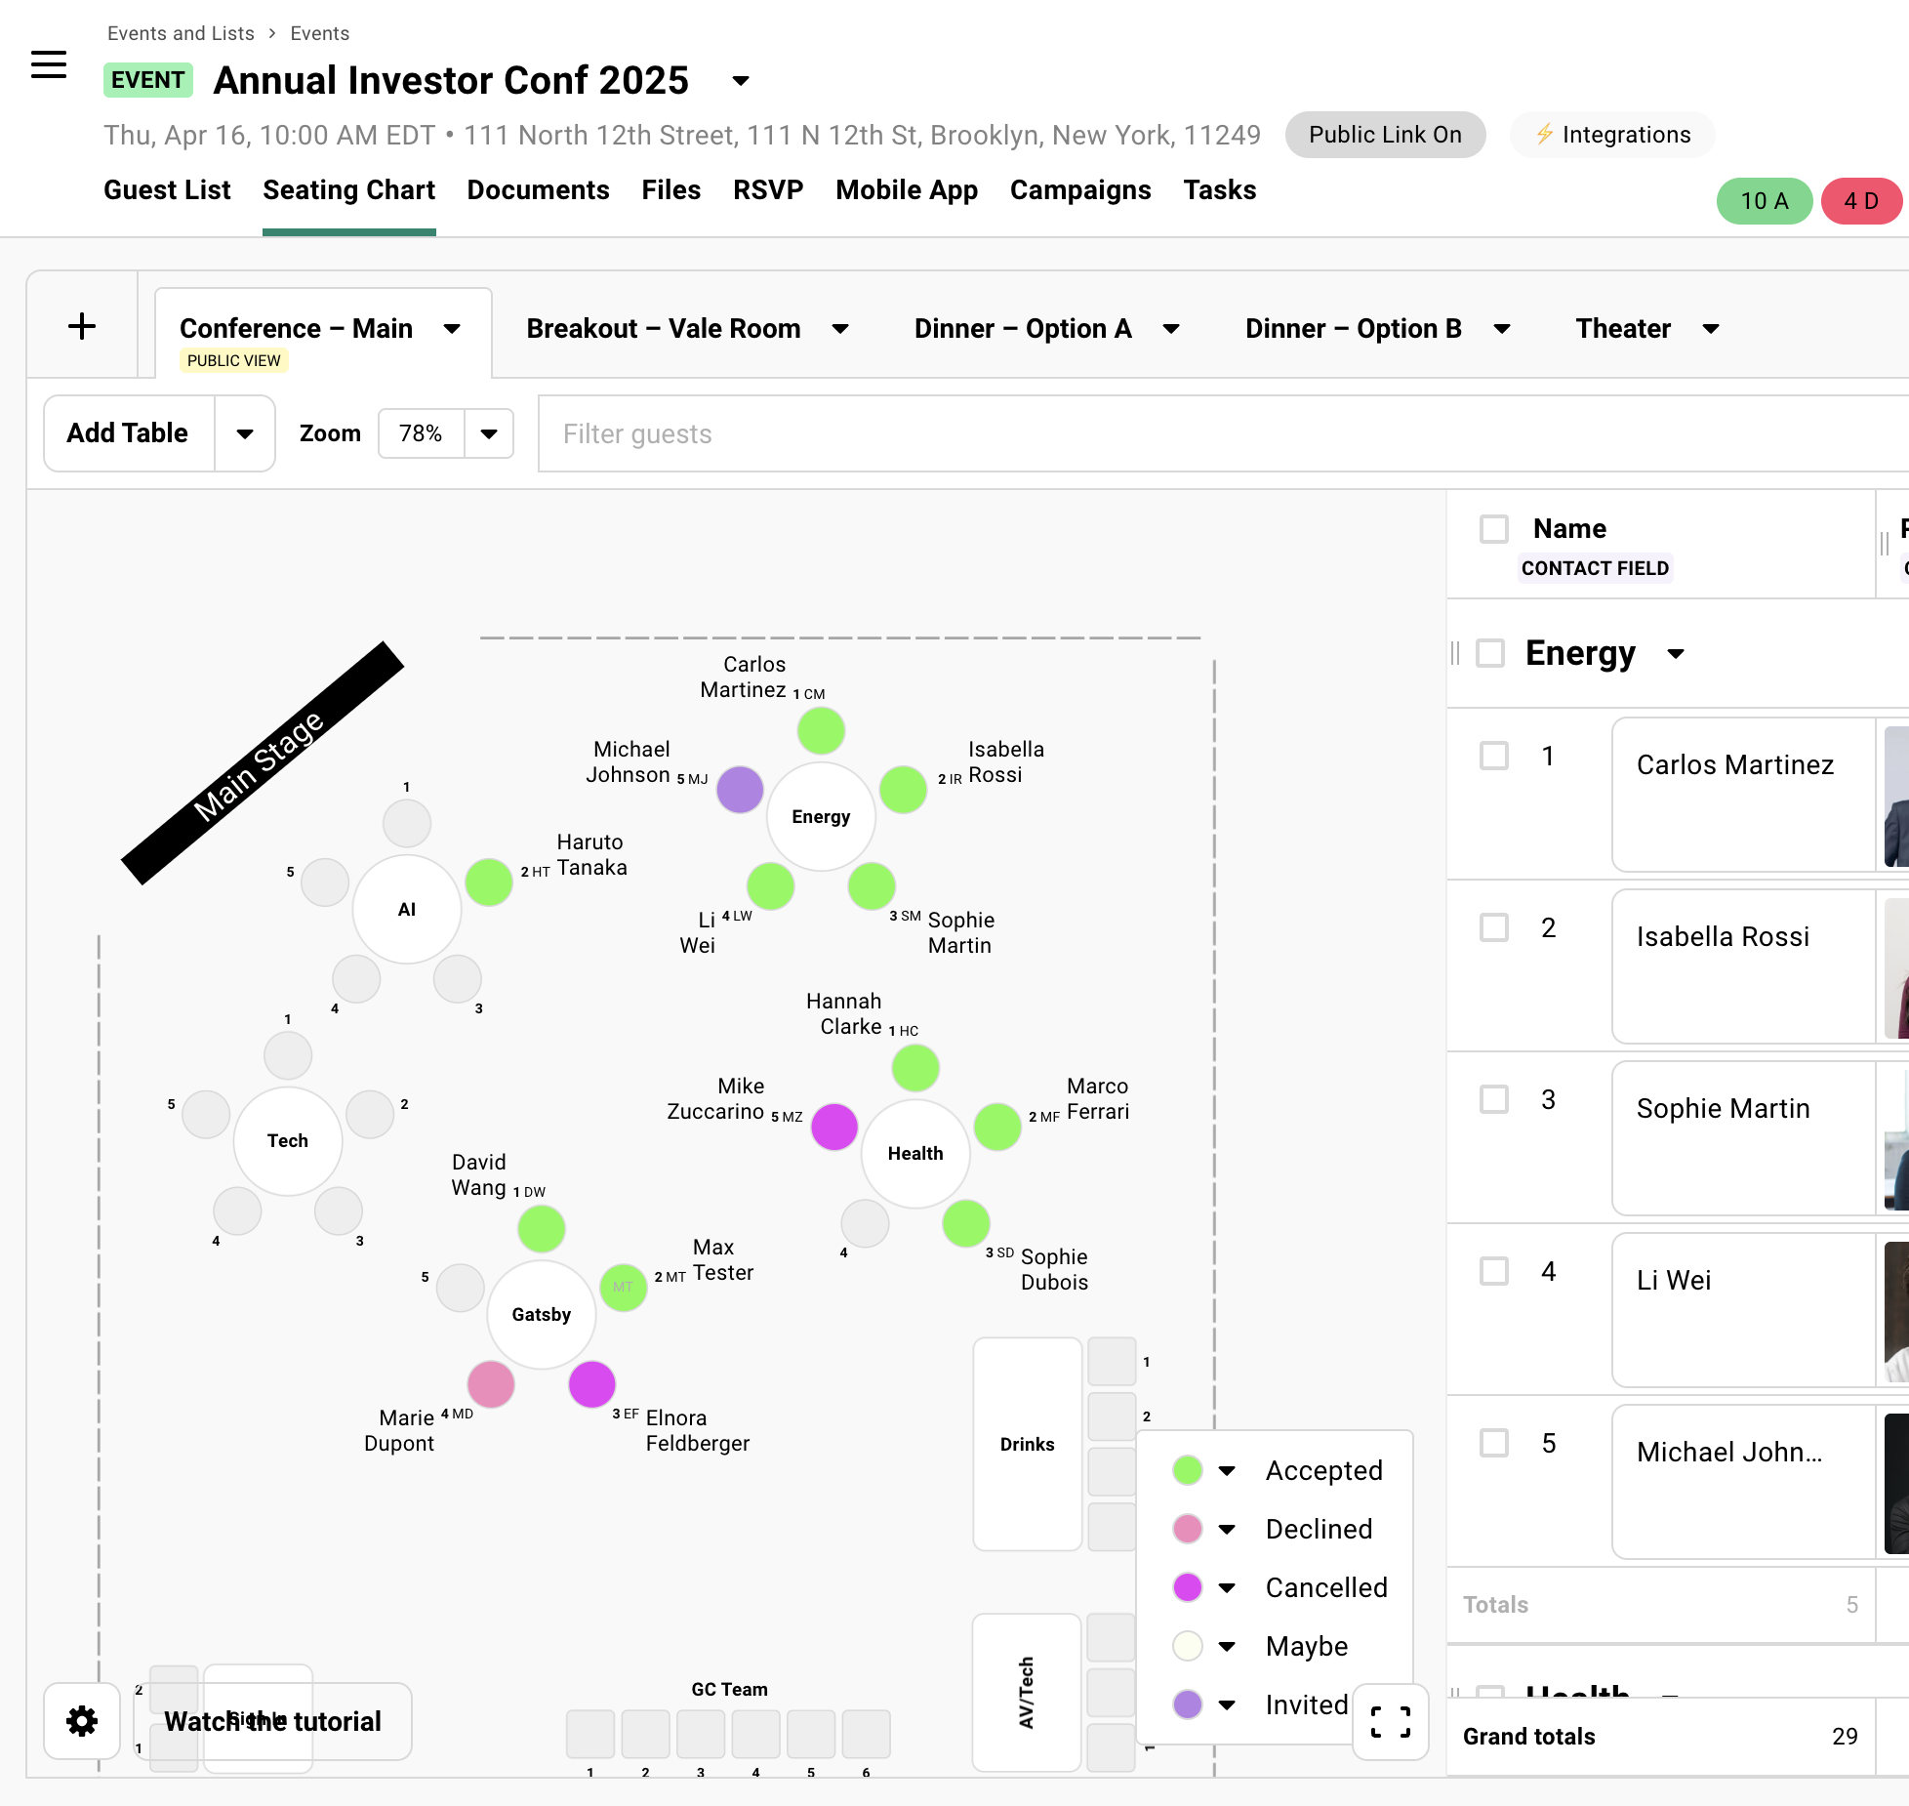
Task: Enter fullscreen view of the seating chart
Action: tap(1389, 1722)
